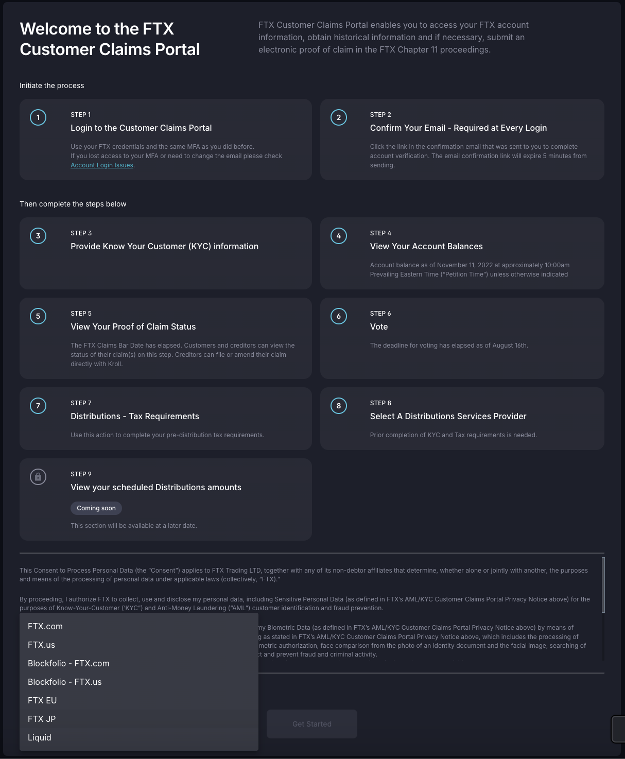
Task: Click the step 1 number circle icon
Action: point(38,117)
